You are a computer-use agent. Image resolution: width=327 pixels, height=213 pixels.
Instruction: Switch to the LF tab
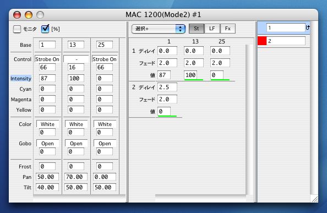pos(212,29)
